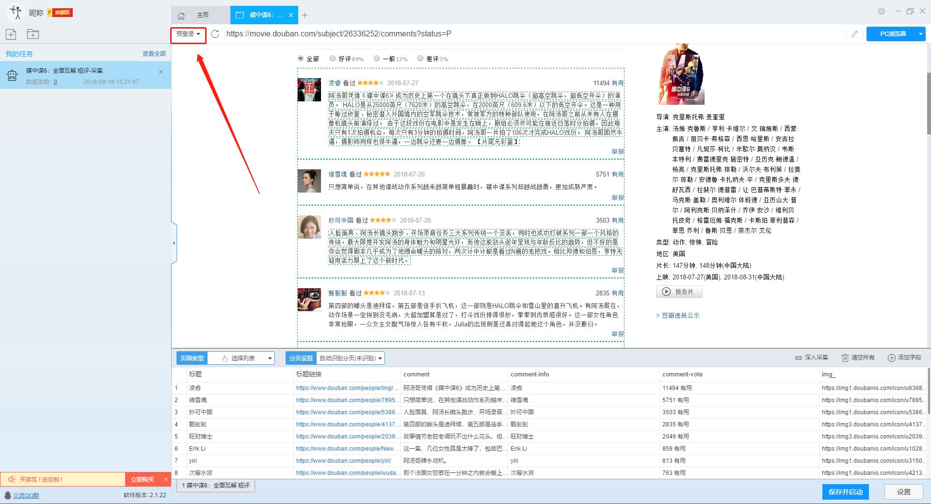Screen dimensions: 931x504
Task: Click the 旗舰版 badge
Action: 60,13
